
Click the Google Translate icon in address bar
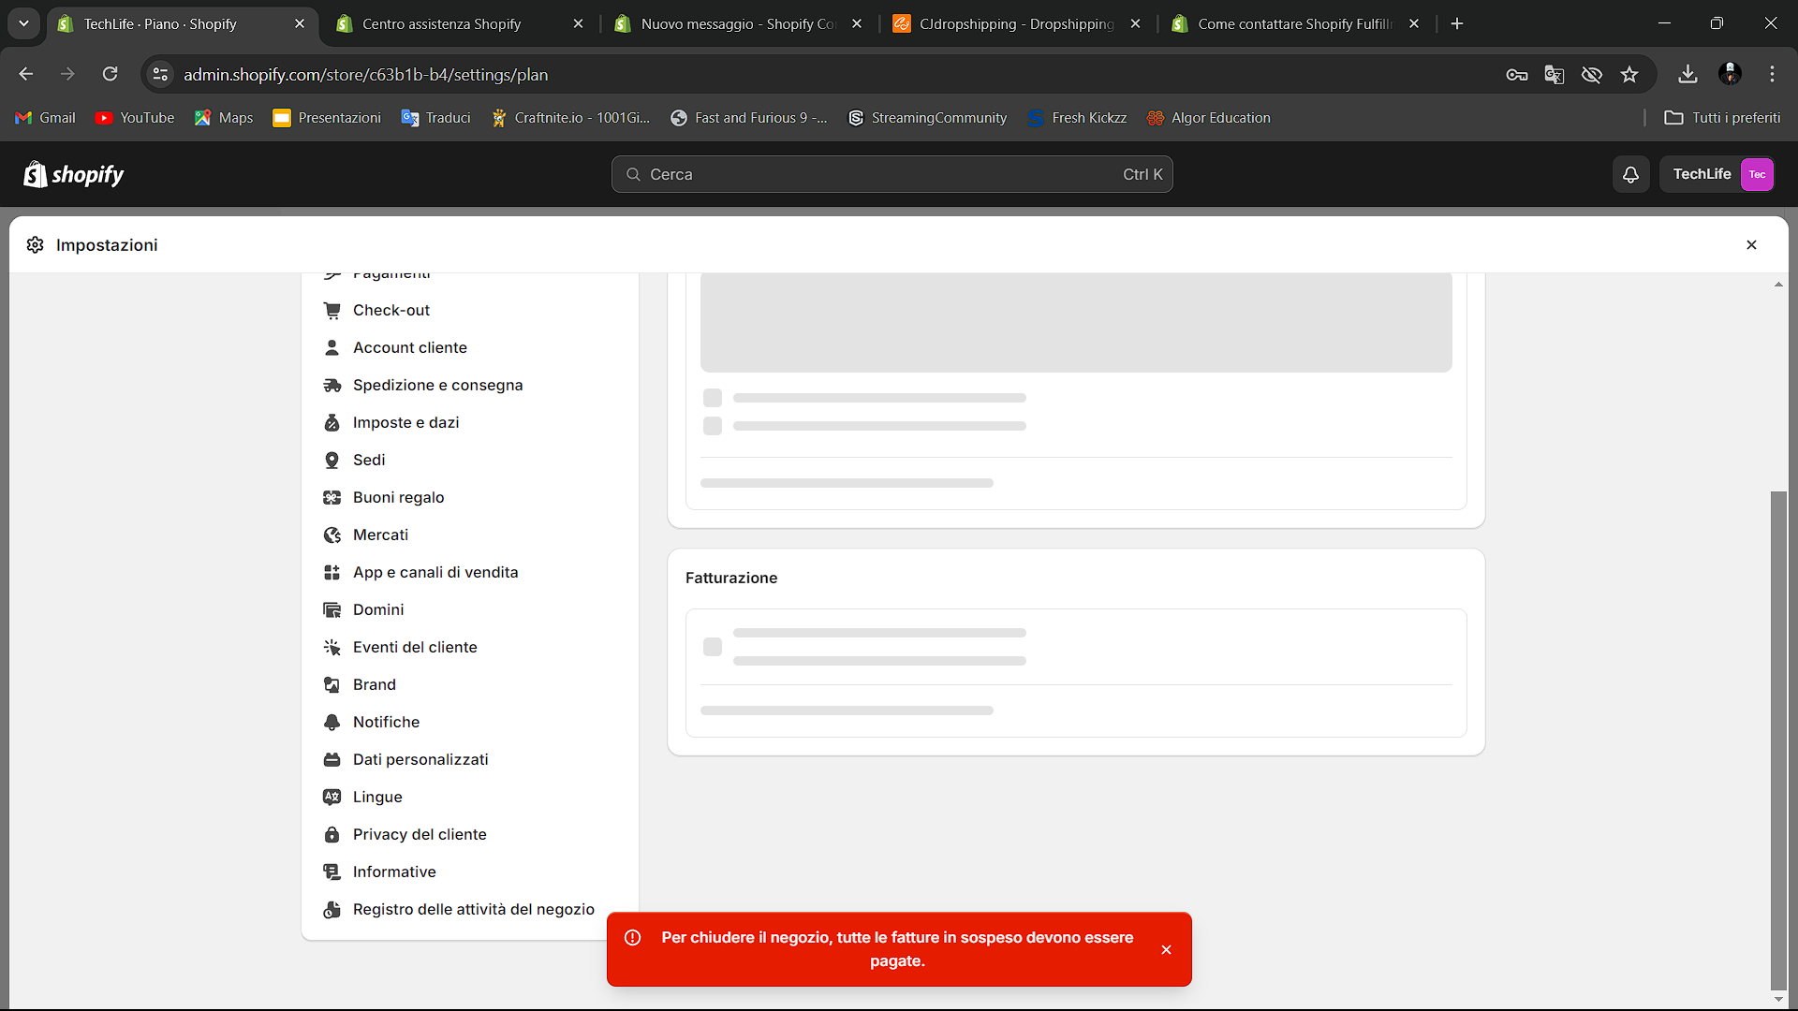click(1554, 75)
